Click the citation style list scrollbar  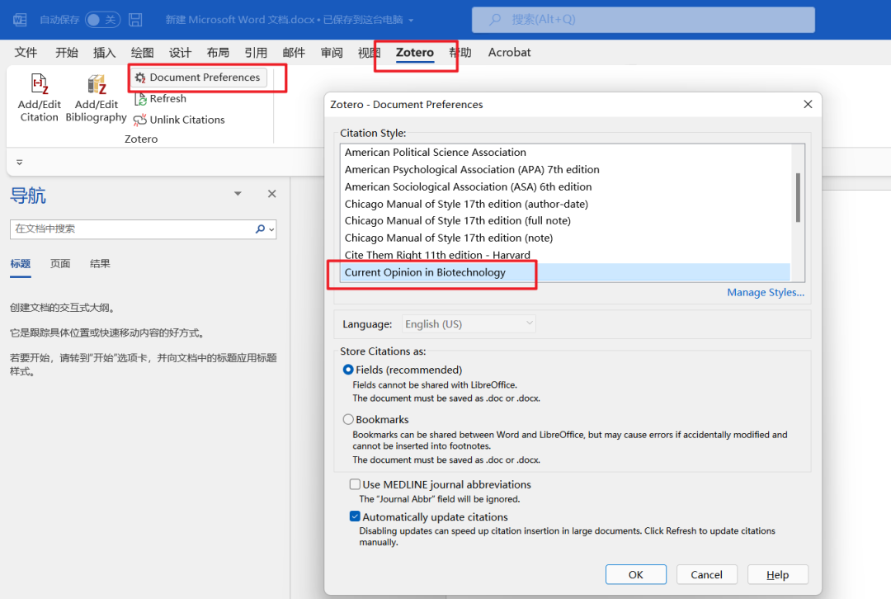[798, 197]
